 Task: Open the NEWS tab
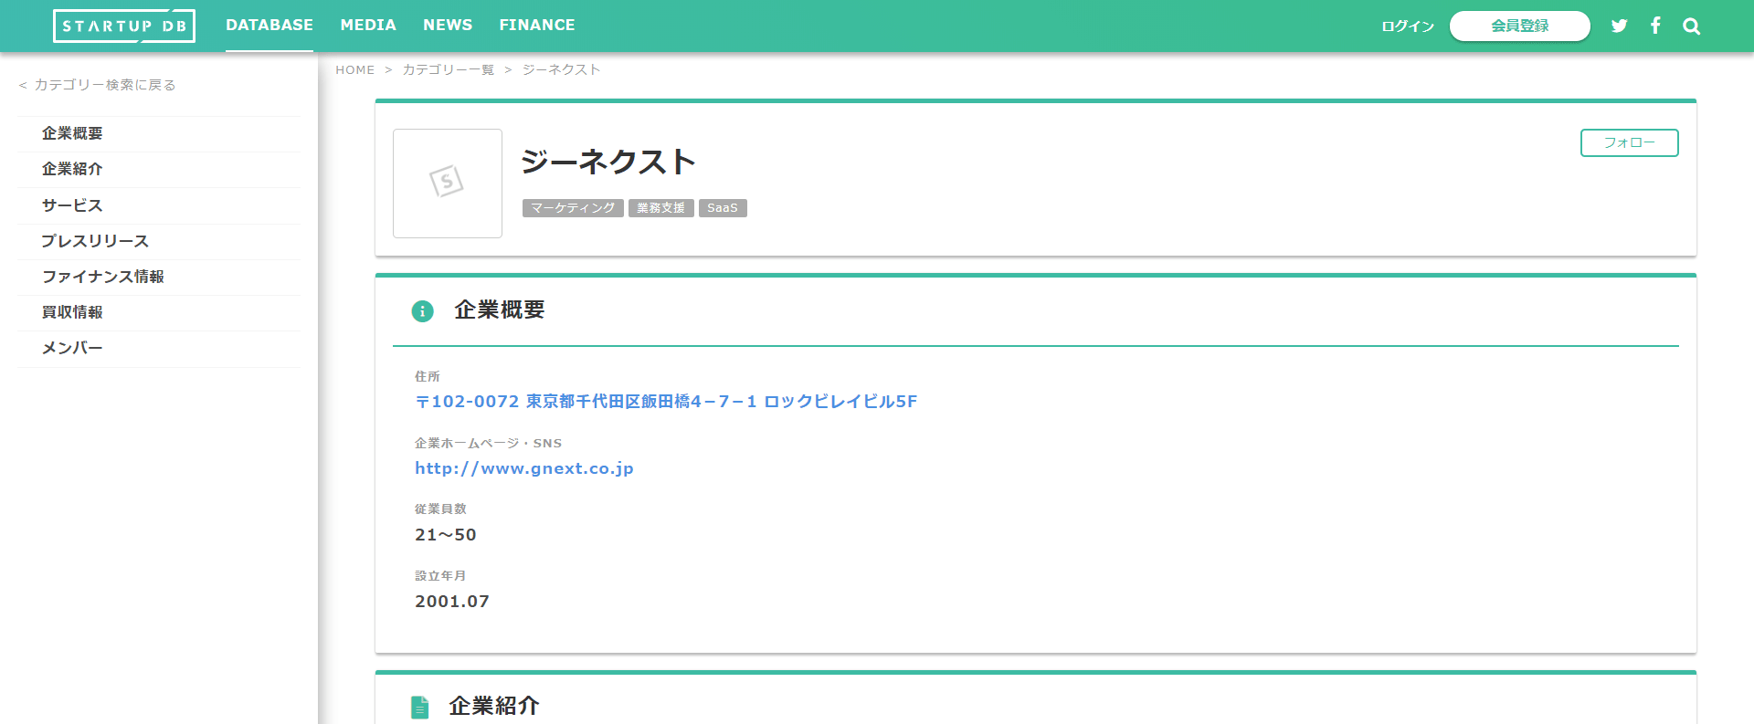[x=448, y=26]
